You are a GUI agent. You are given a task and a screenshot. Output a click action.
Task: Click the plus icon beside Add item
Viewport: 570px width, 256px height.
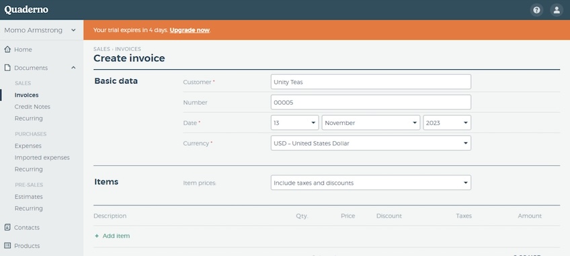coord(97,236)
